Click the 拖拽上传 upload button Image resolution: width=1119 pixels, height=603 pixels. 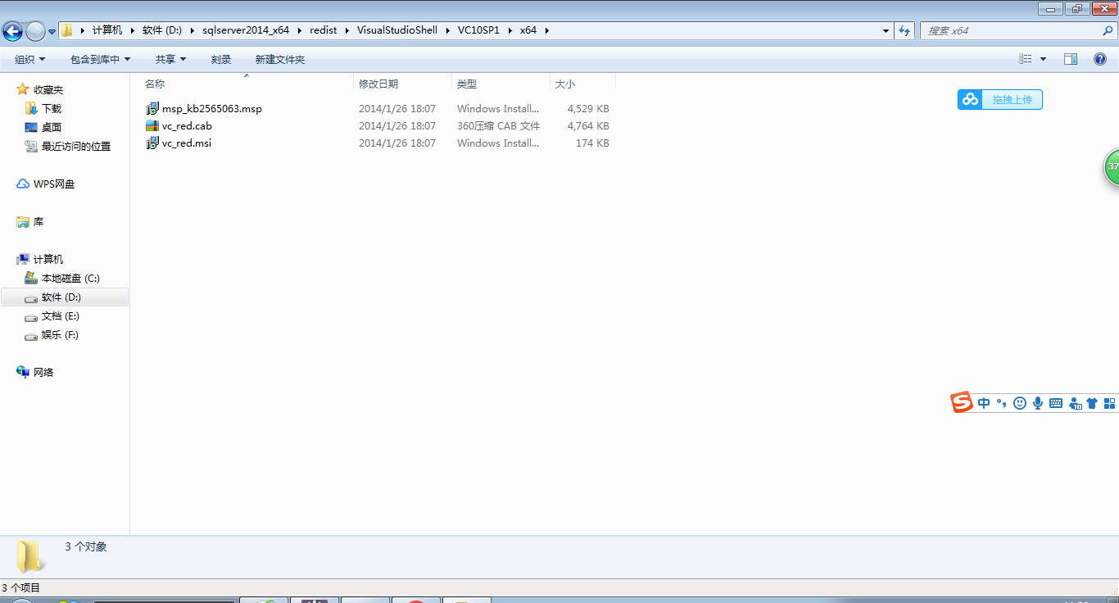point(999,99)
